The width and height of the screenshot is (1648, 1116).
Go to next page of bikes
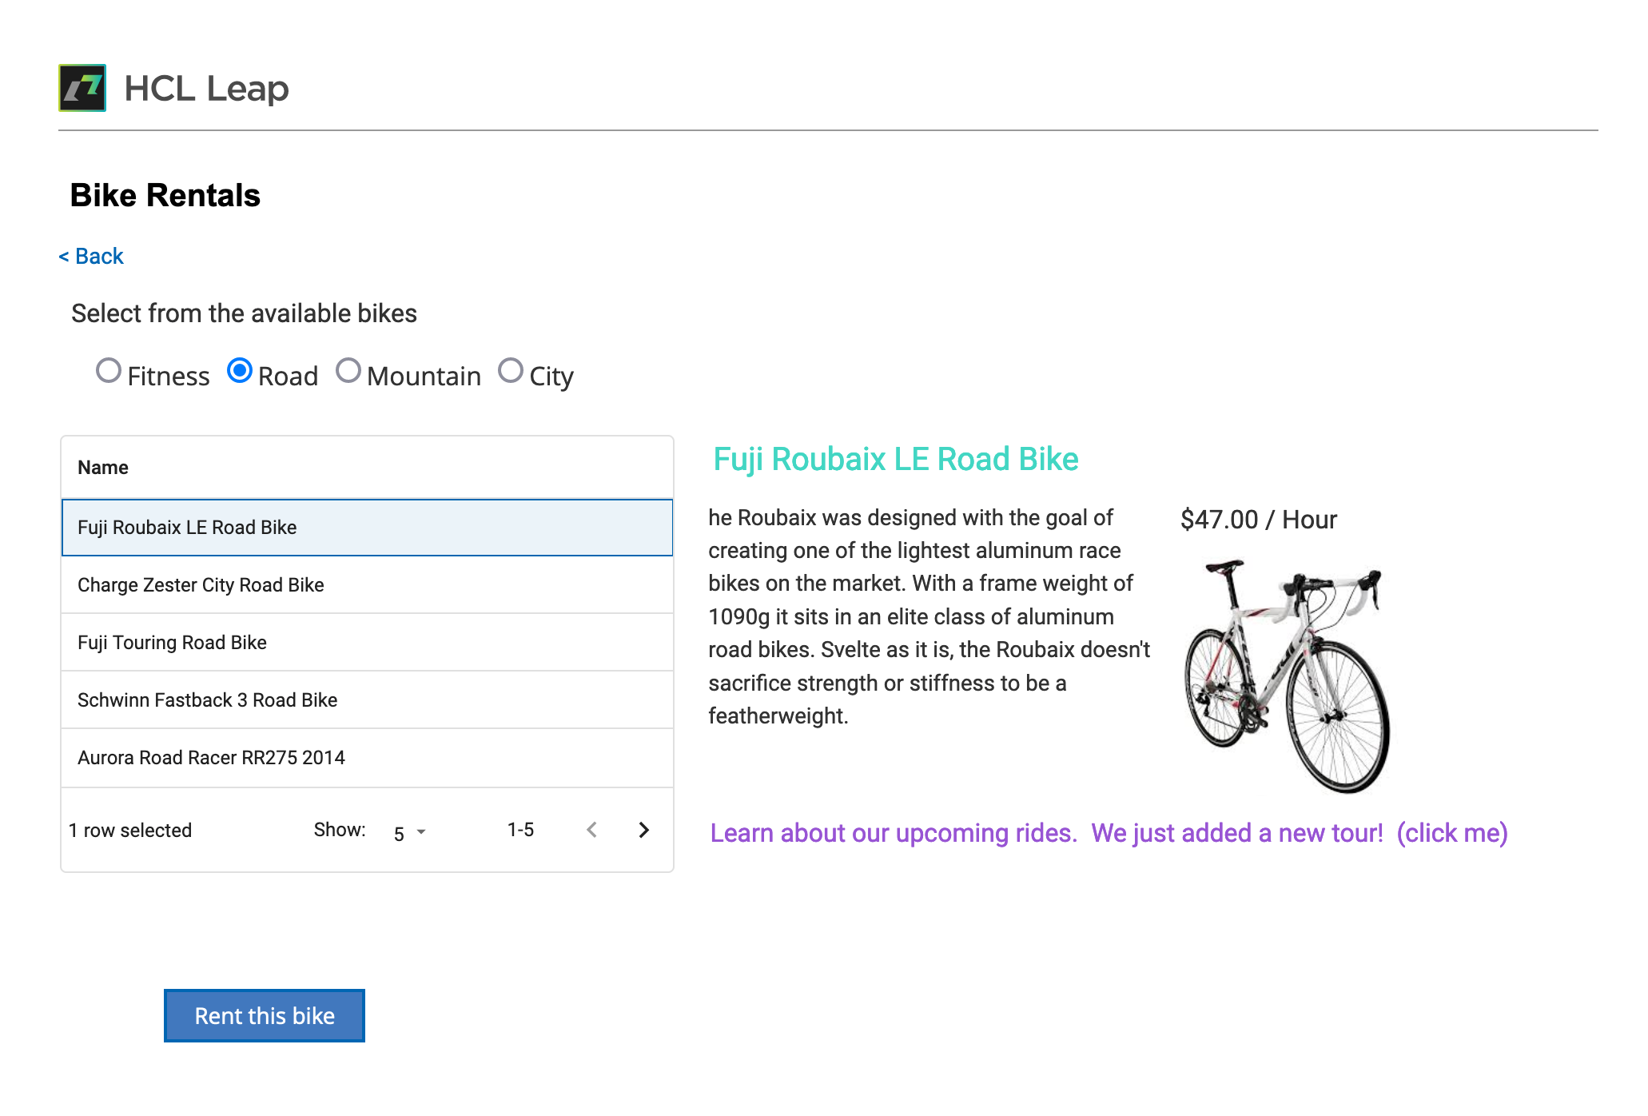coord(644,830)
